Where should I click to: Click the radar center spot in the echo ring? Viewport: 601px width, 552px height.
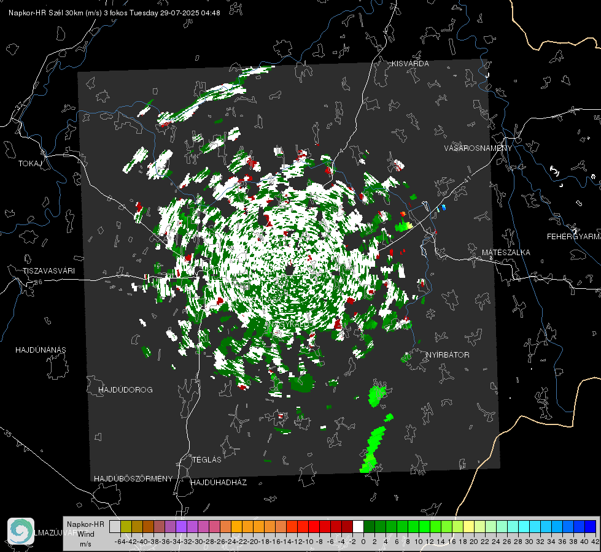coord(290,270)
